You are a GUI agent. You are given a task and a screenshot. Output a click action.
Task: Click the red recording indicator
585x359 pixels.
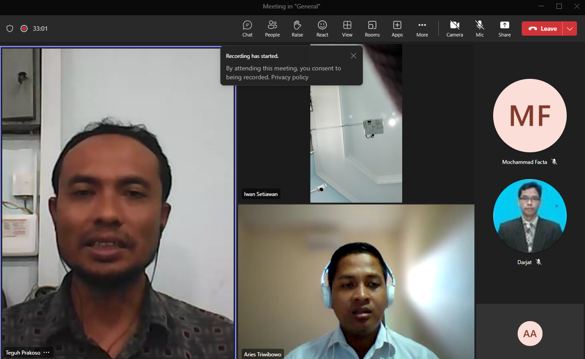point(24,29)
